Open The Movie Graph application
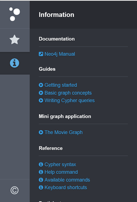The image size is (137, 202). (x=64, y=132)
